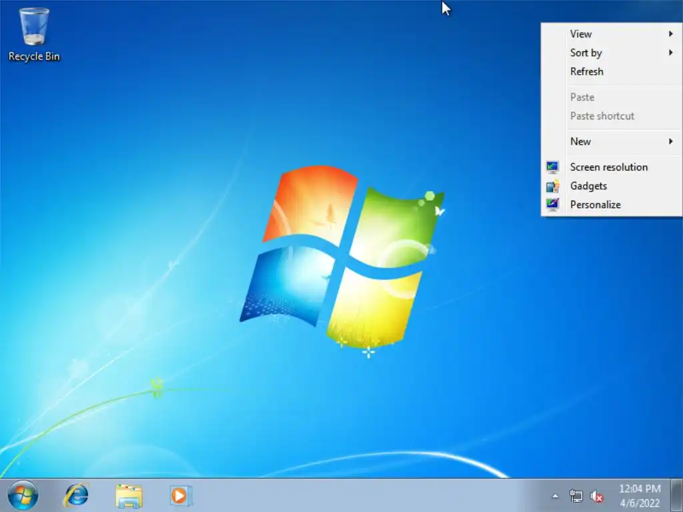
Task: Click the Recycle Bin text label
Action: click(34, 57)
